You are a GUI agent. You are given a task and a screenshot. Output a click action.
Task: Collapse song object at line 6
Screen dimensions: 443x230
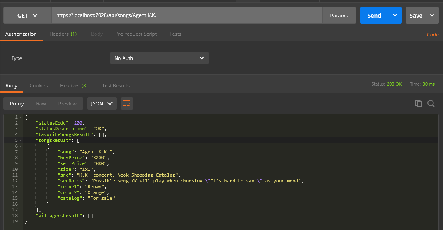[21, 146]
